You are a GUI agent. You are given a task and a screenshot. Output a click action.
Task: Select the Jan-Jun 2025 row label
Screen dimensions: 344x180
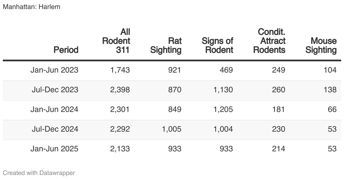click(54, 148)
